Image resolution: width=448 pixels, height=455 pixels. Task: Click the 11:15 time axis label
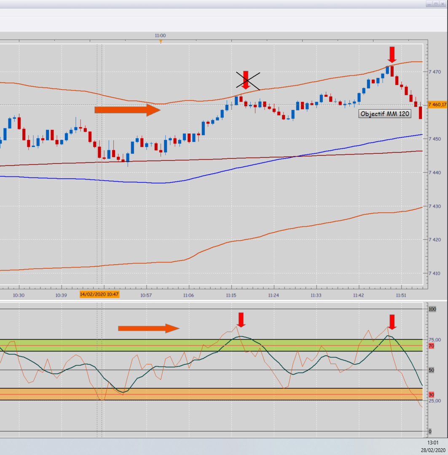tap(231, 295)
